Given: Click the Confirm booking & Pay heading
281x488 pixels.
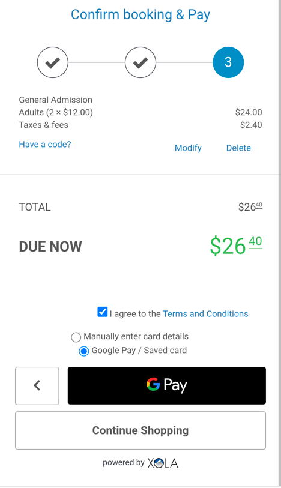Looking at the screenshot, I should coord(140,14).
